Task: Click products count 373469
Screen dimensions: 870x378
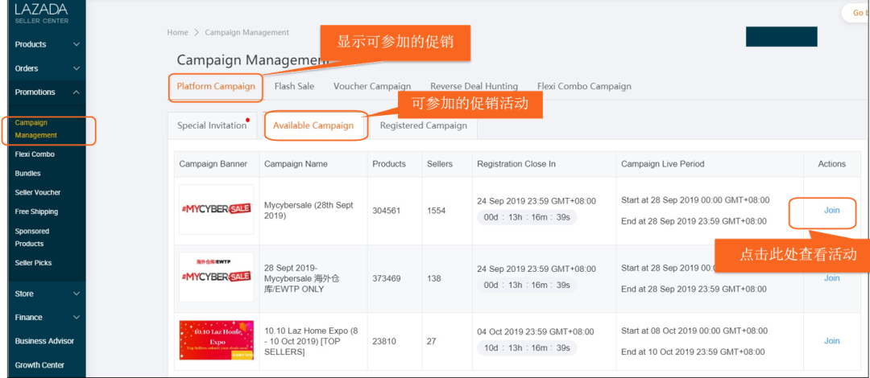Action: (x=387, y=279)
